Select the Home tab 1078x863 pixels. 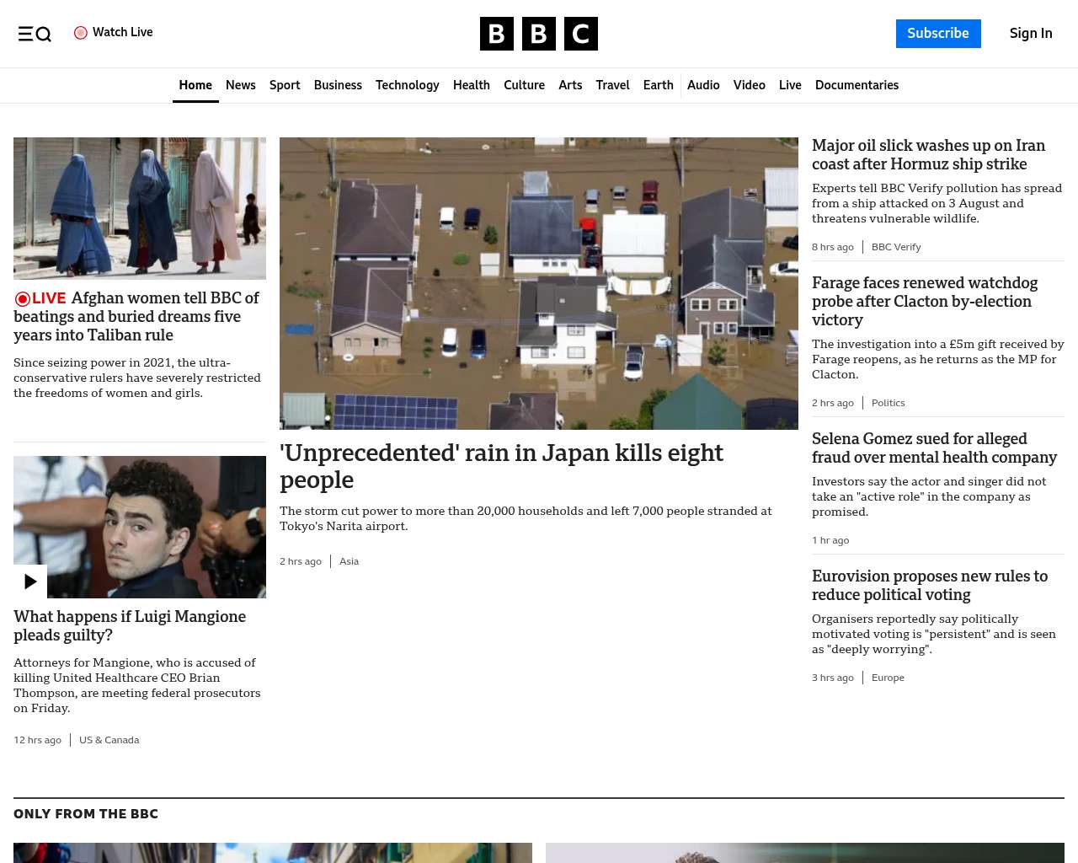[195, 85]
